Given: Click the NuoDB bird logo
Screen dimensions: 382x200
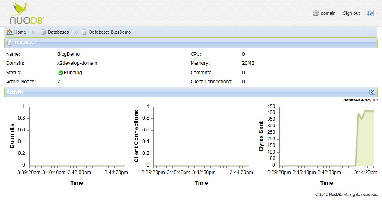Looking at the screenshot, I should pyautogui.click(x=27, y=14).
